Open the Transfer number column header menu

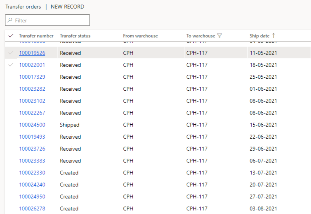(36, 36)
